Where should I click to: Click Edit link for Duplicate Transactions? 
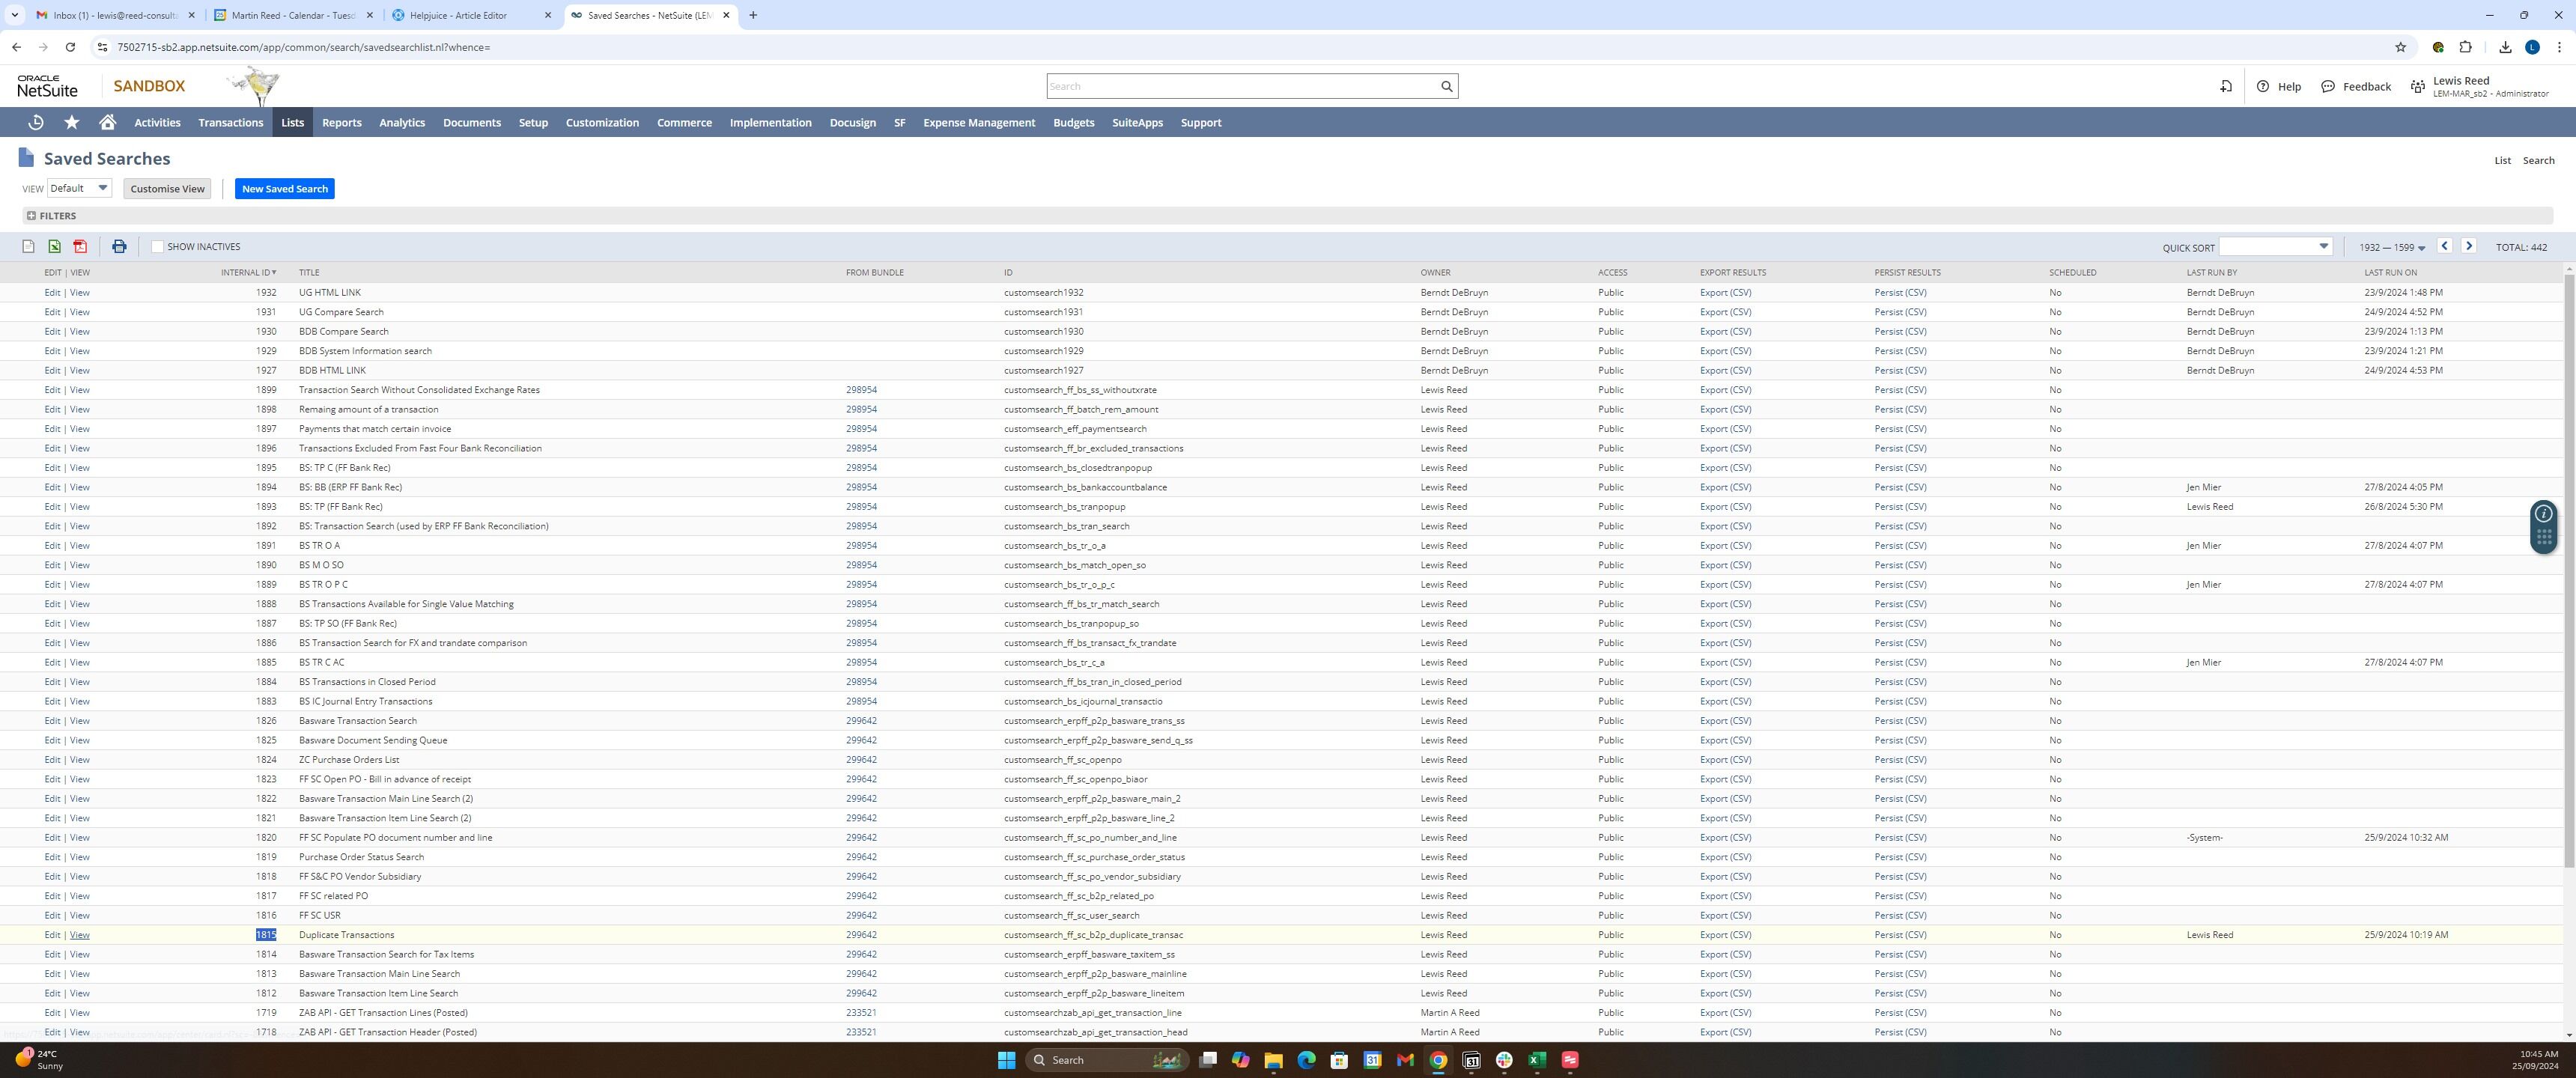[52, 935]
